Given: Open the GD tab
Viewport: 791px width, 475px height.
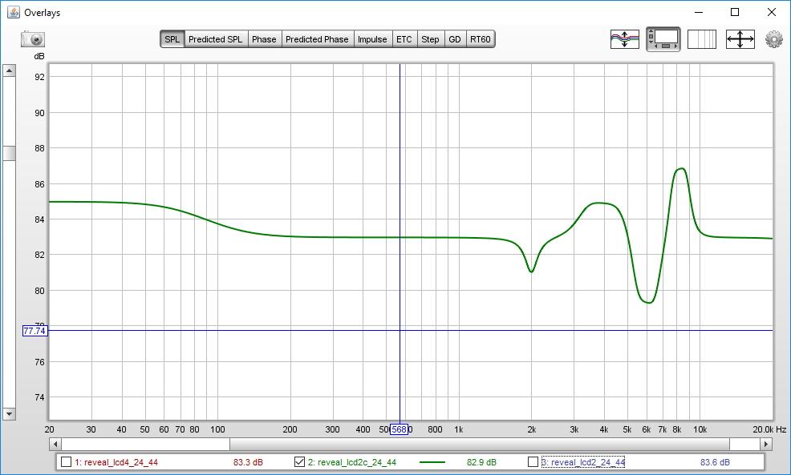Looking at the screenshot, I should point(455,39).
